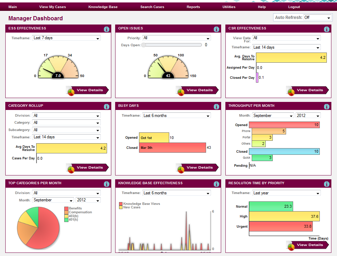Click Busy Days info icon

(x=217, y=107)
